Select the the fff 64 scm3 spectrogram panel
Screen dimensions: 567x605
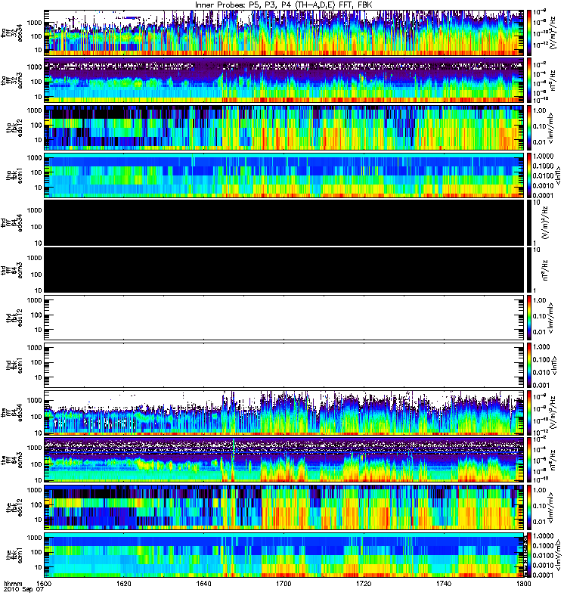[x=283, y=460]
